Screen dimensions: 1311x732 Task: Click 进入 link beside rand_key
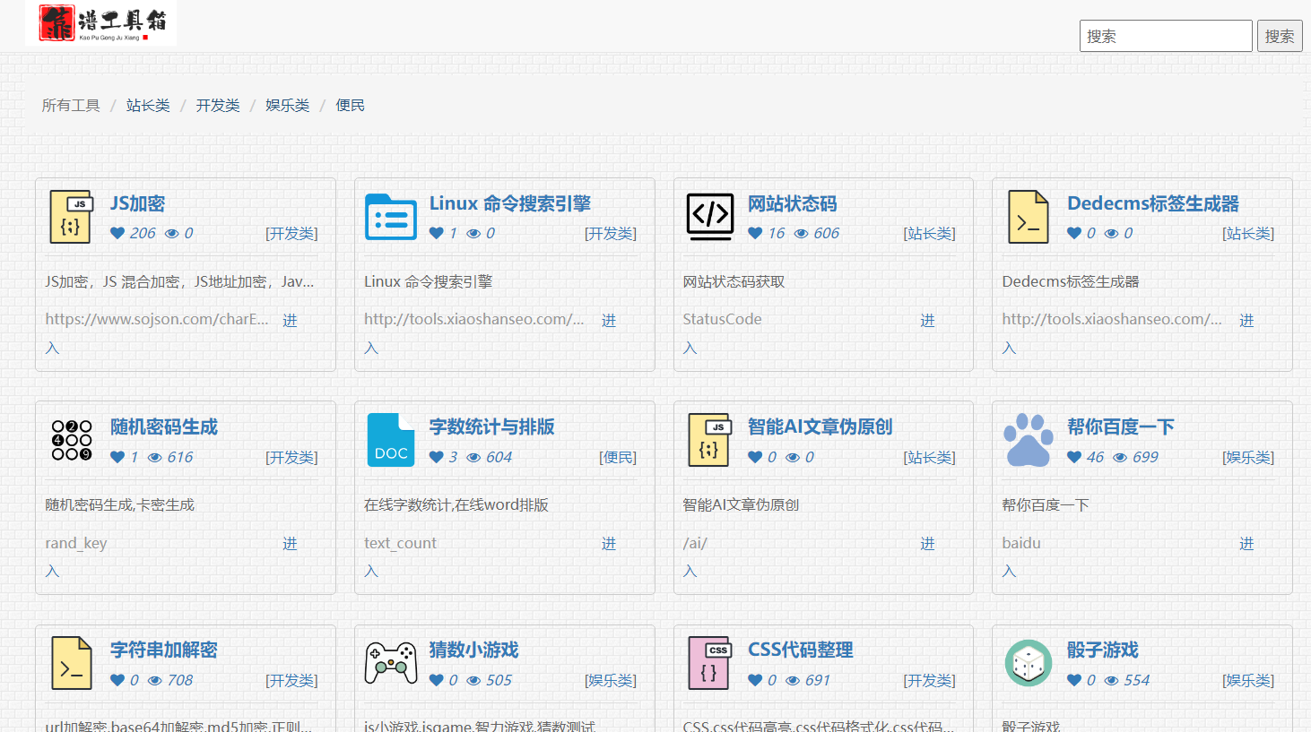coord(290,543)
